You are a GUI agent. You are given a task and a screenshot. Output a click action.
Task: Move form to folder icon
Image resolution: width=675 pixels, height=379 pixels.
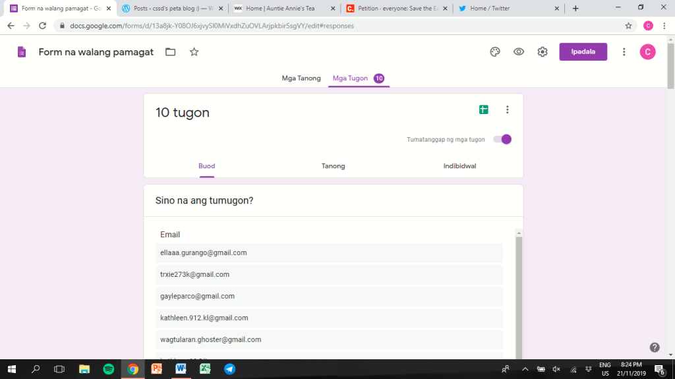click(x=171, y=52)
